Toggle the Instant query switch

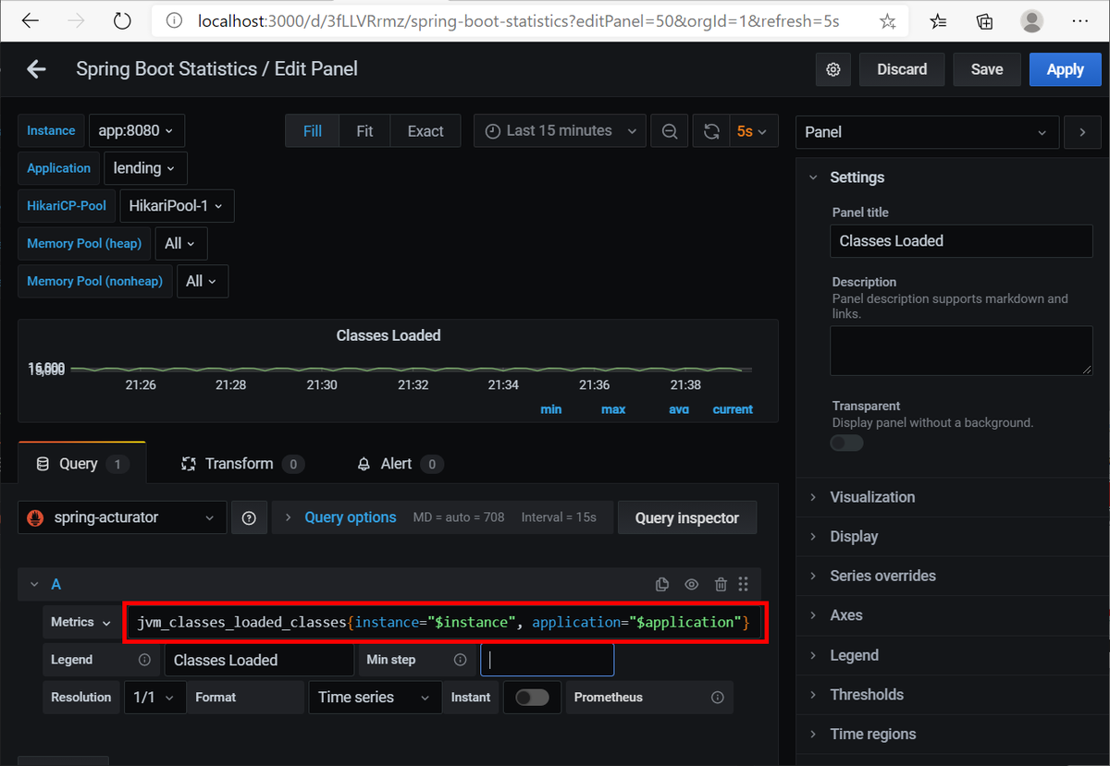tap(532, 698)
